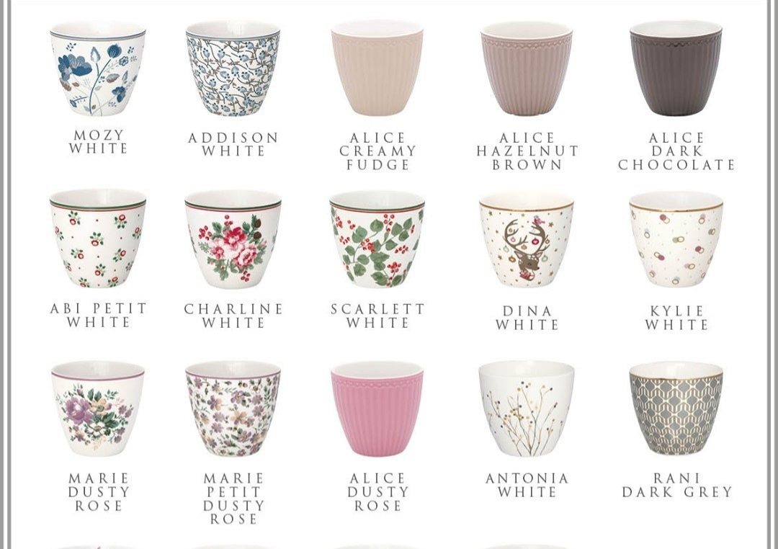Choose the Alice Creamy Fudge cup
The width and height of the screenshot is (778, 549).
point(377,68)
